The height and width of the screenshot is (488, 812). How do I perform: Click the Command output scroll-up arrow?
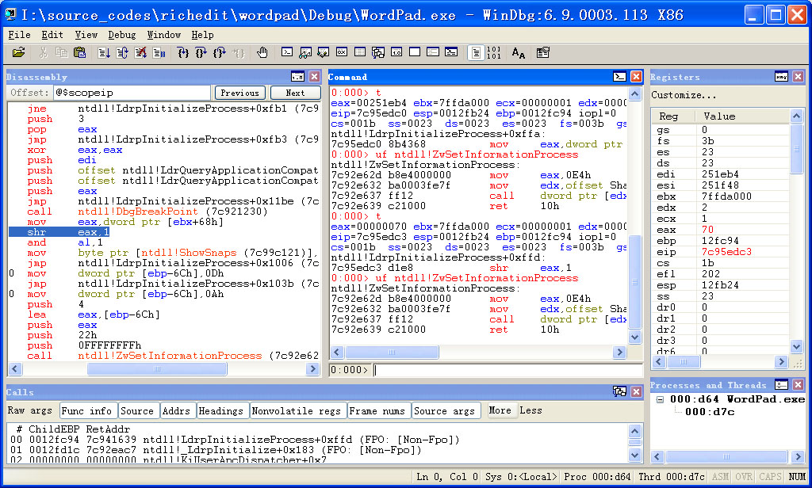tap(635, 93)
